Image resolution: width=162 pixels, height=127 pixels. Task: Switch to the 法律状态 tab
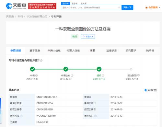click(x=112, y=51)
